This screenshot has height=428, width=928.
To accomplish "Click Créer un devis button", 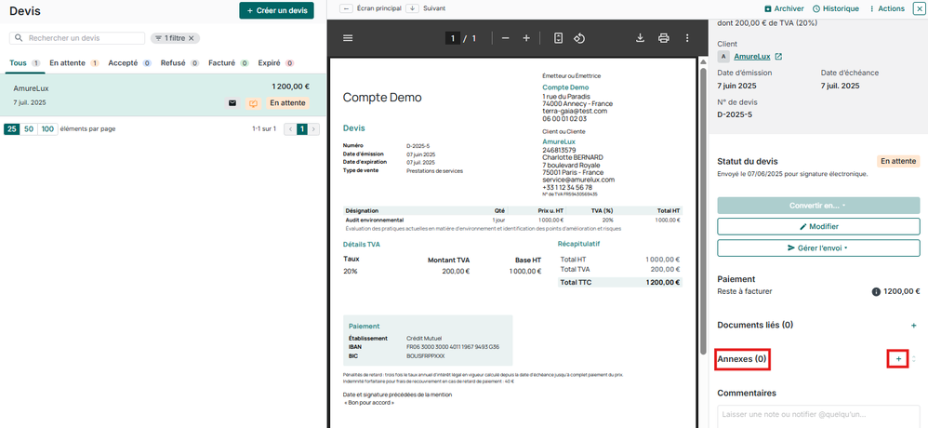I will click(276, 10).
